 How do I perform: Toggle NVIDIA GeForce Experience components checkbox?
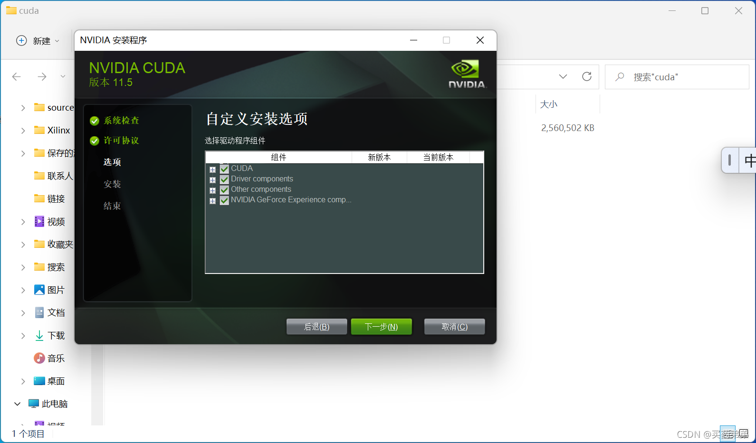(x=225, y=200)
